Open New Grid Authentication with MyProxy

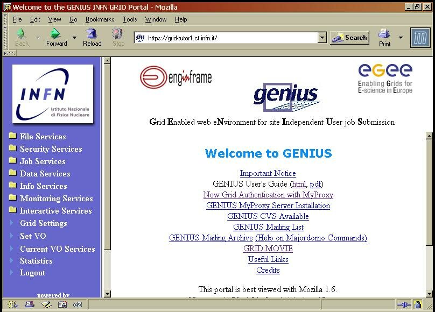[268, 195]
